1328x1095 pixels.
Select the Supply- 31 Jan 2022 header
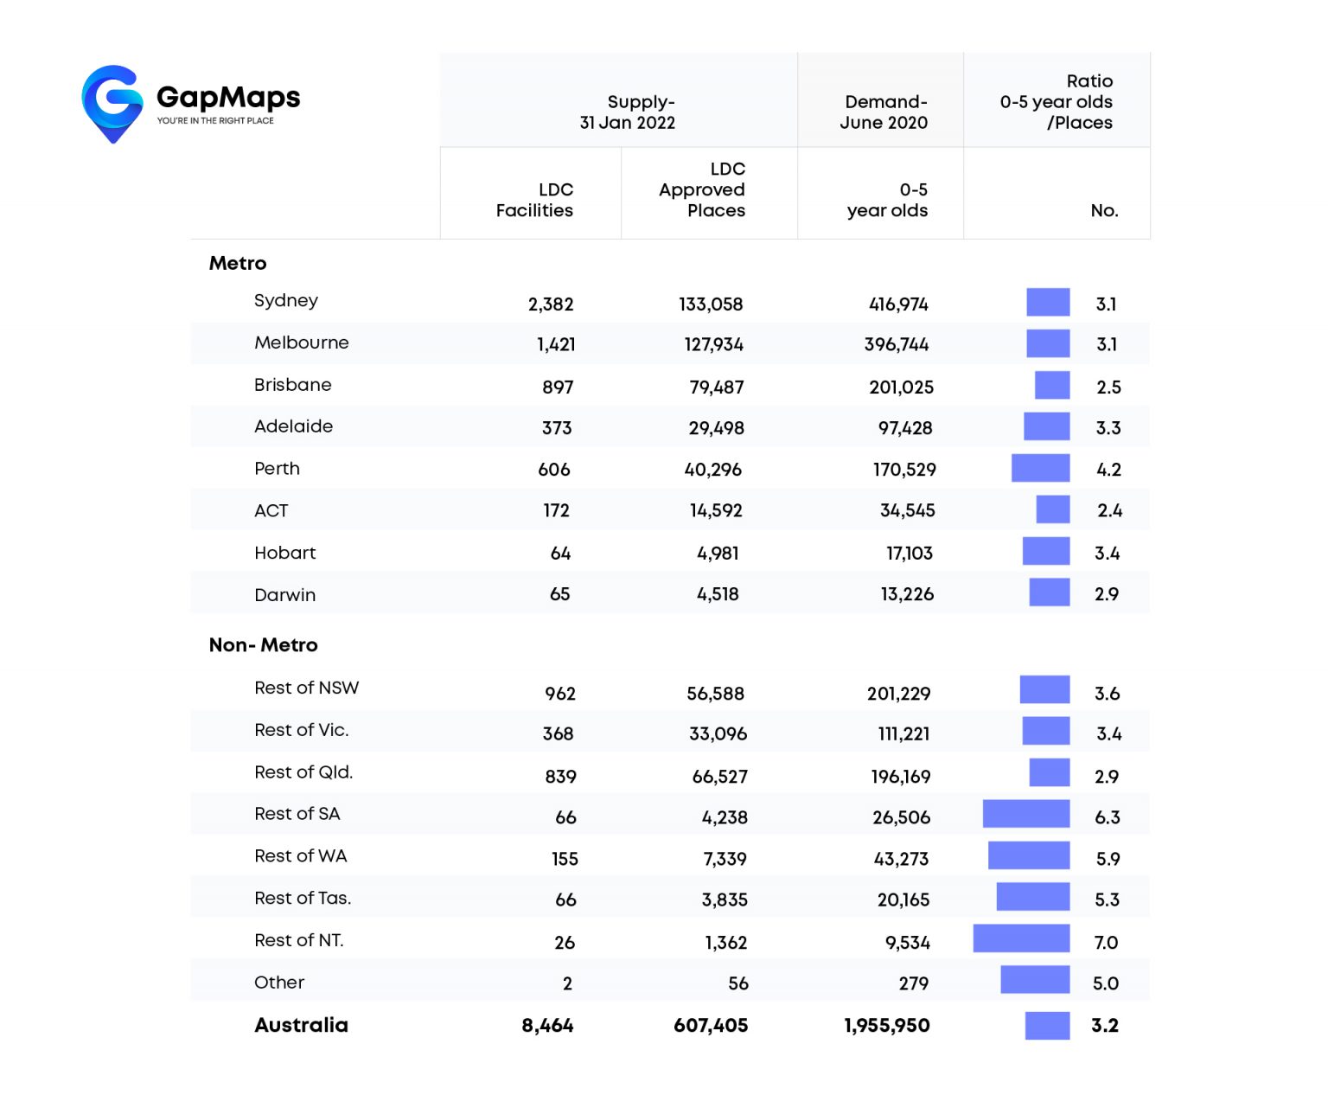click(627, 112)
